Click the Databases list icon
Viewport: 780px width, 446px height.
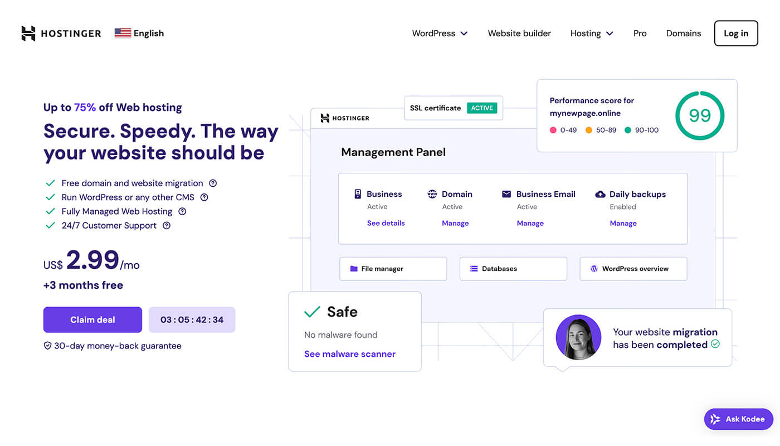tap(474, 269)
